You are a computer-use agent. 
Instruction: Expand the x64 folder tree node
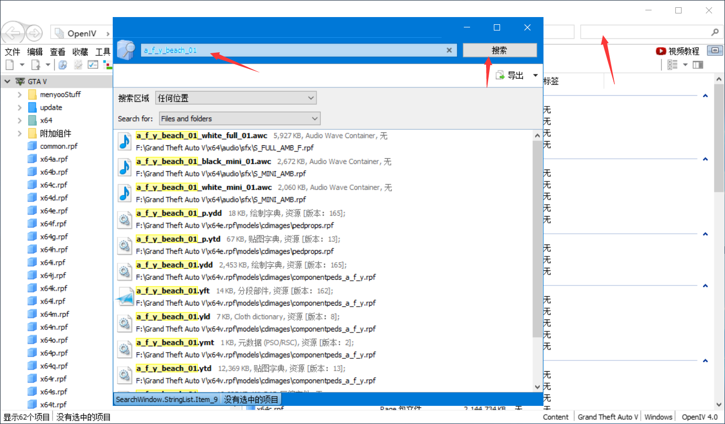(x=20, y=120)
